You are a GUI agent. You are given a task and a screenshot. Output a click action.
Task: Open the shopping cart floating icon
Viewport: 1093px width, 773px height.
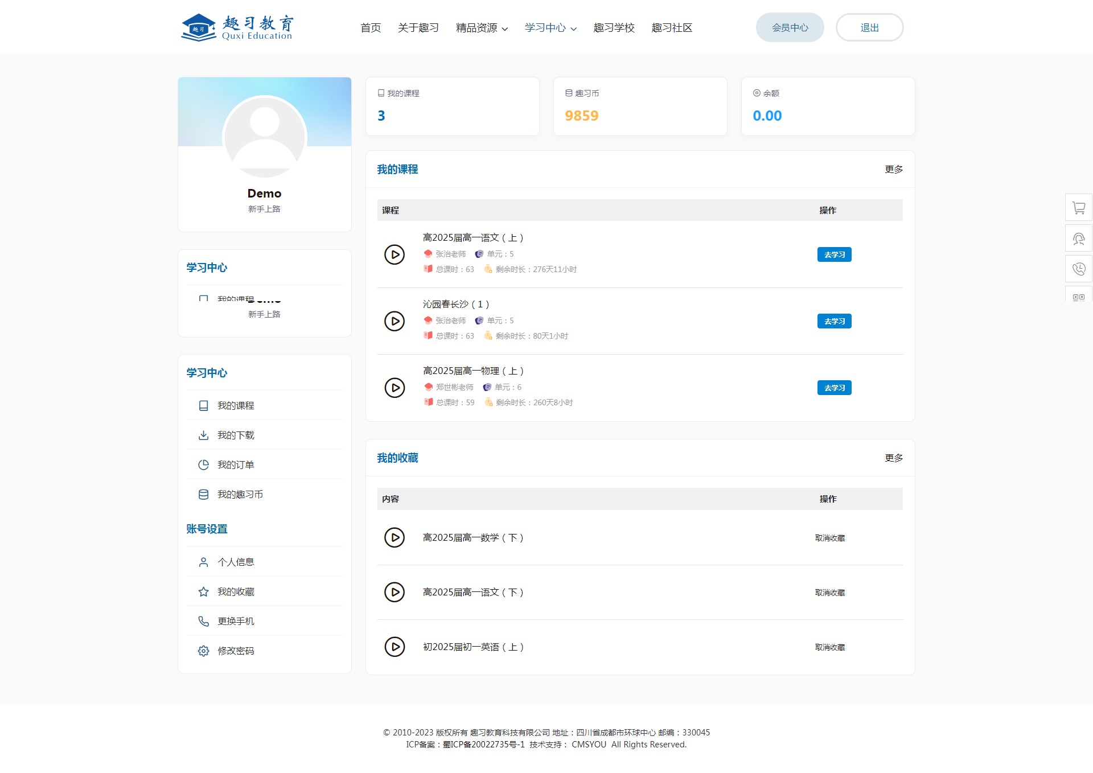click(x=1079, y=208)
